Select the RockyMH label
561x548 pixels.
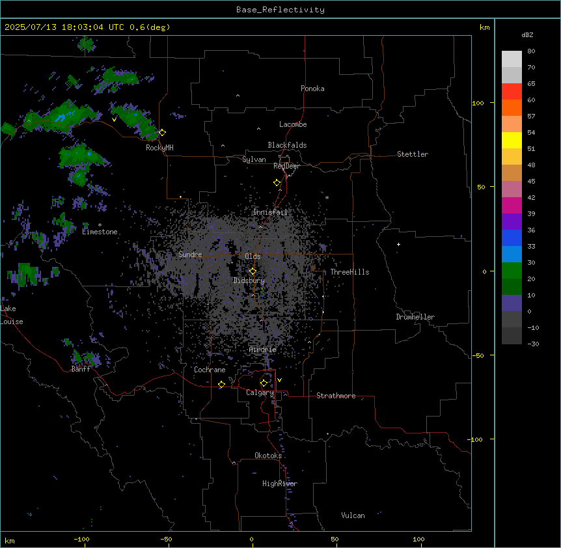pyautogui.click(x=159, y=148)
